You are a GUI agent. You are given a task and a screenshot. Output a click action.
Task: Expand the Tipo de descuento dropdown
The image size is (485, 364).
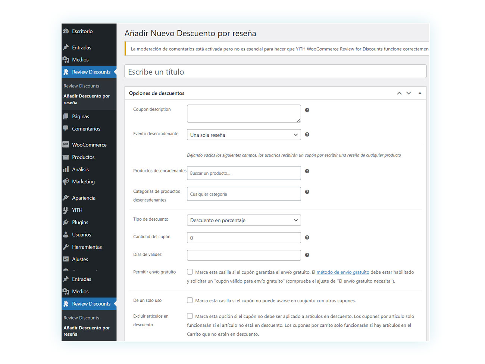244,220
